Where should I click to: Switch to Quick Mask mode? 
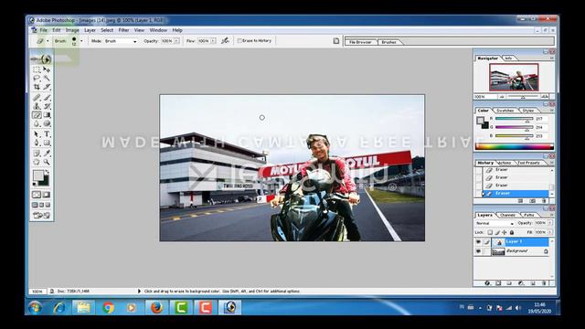click(x=47, y=195)
